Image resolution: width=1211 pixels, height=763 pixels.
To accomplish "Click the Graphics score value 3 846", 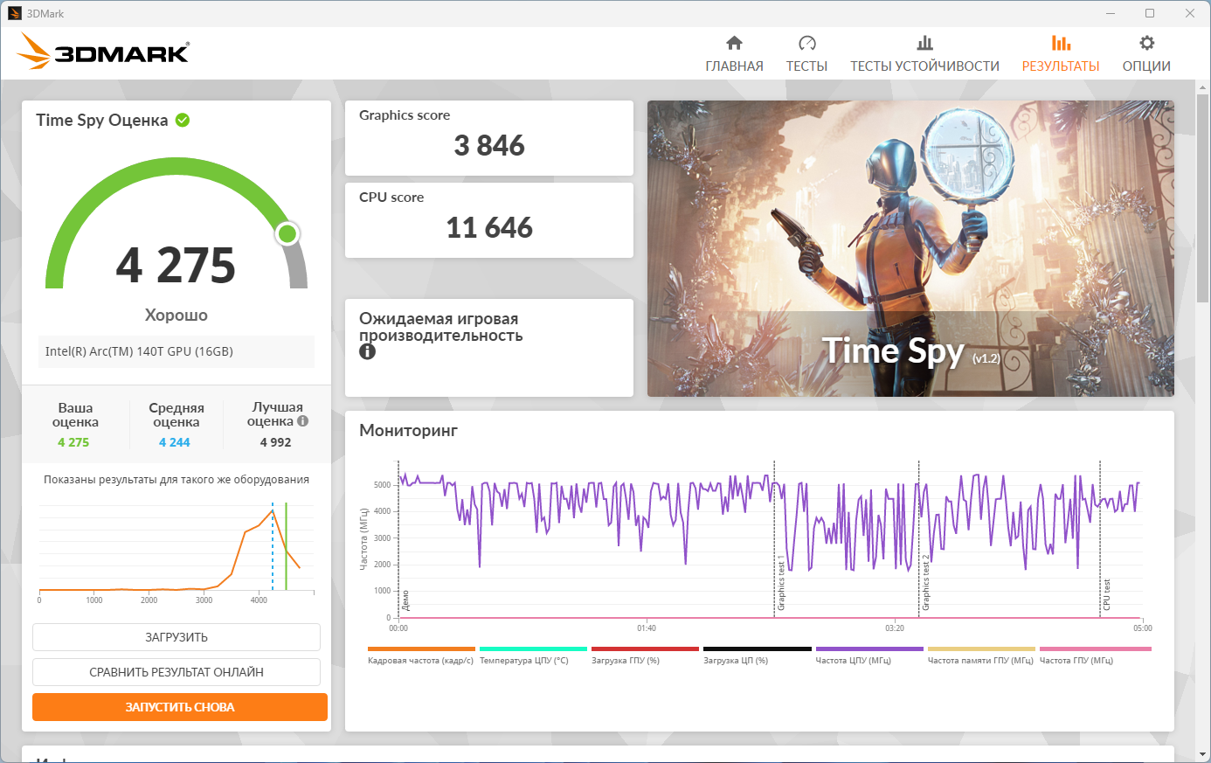I will [489, 145].
